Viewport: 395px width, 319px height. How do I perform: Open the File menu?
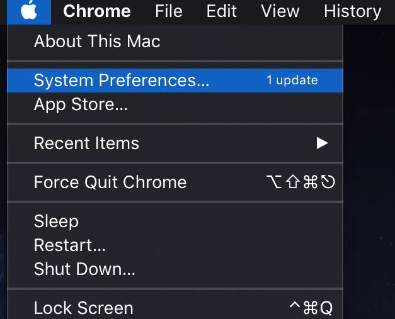tap(169, 11)
